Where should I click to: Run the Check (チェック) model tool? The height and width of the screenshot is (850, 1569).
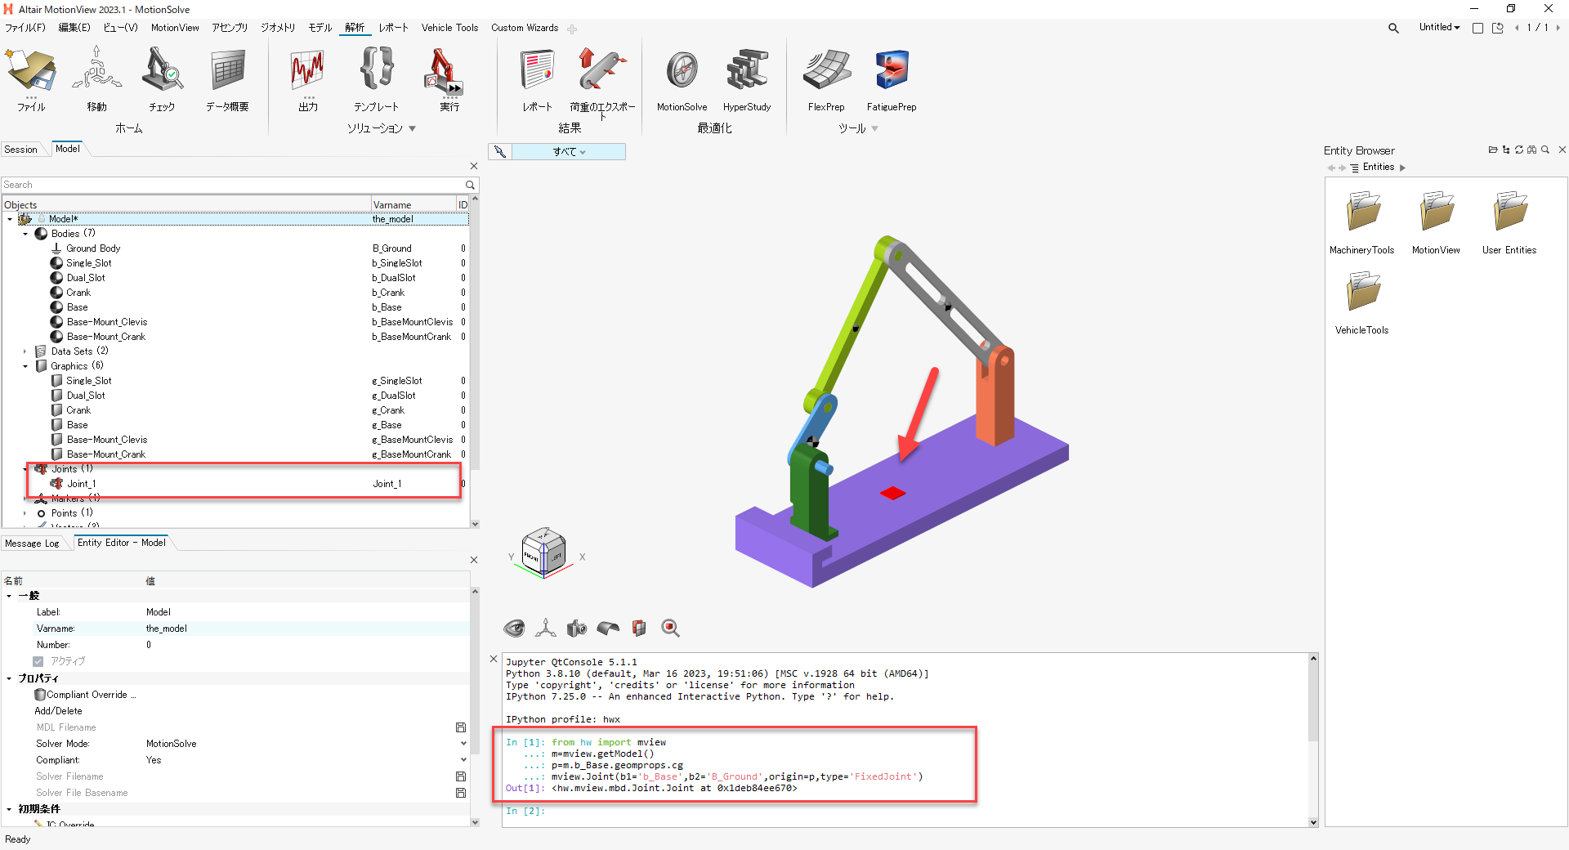coord(162,70)
